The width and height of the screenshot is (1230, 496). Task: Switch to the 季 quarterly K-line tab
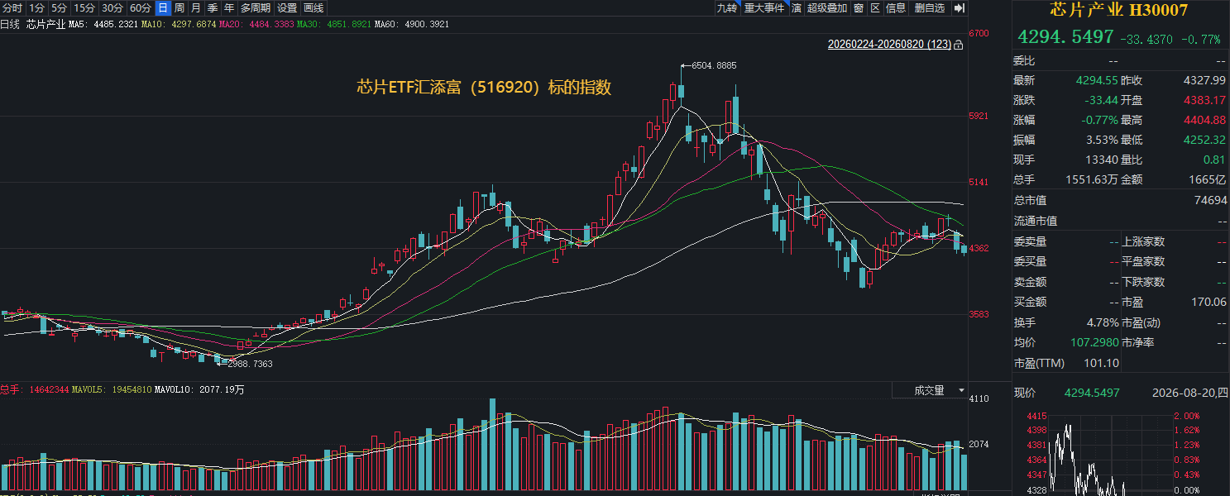212,7
